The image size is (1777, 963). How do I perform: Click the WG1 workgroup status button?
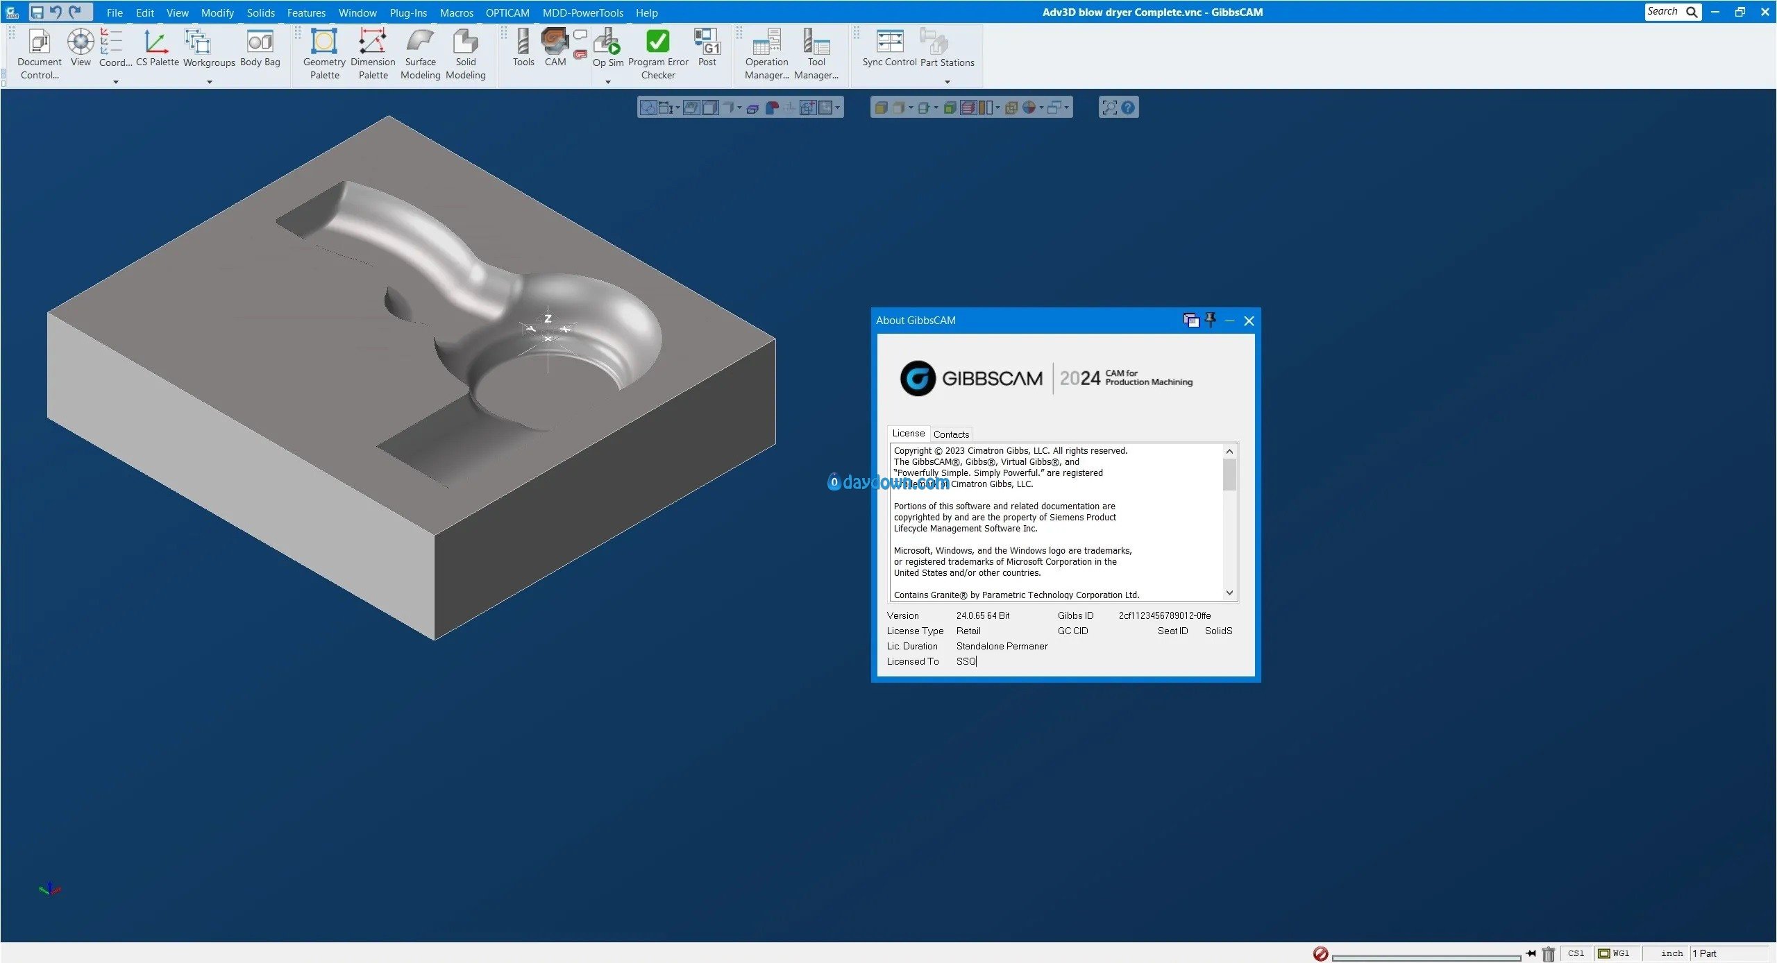coord(1617,953)
